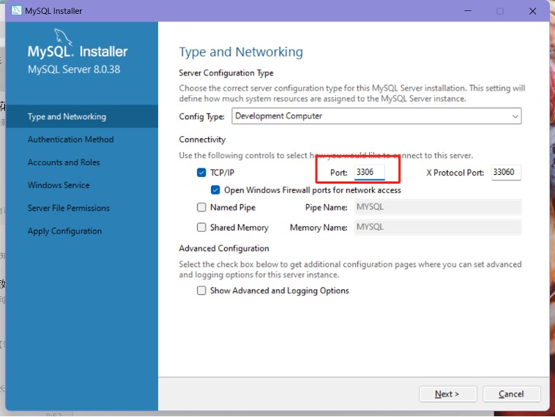Click the Next button
This screenshot has height=417, width=555.
447,394
